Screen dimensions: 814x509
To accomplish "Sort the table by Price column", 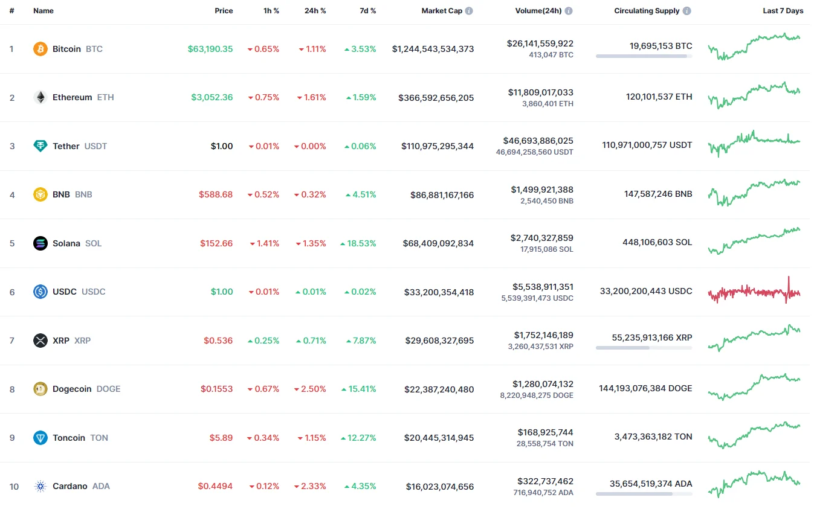I will (224, 11).
